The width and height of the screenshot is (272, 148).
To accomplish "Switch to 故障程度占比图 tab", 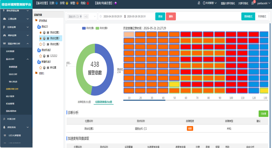I will [84, 102].
